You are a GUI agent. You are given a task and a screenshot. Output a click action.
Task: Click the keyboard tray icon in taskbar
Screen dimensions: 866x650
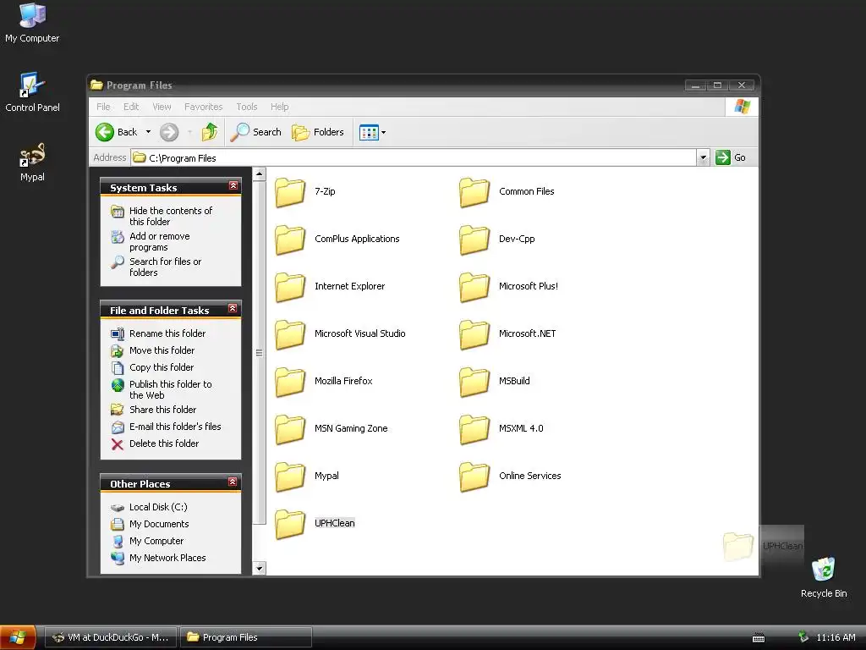[x=759, y=638]
